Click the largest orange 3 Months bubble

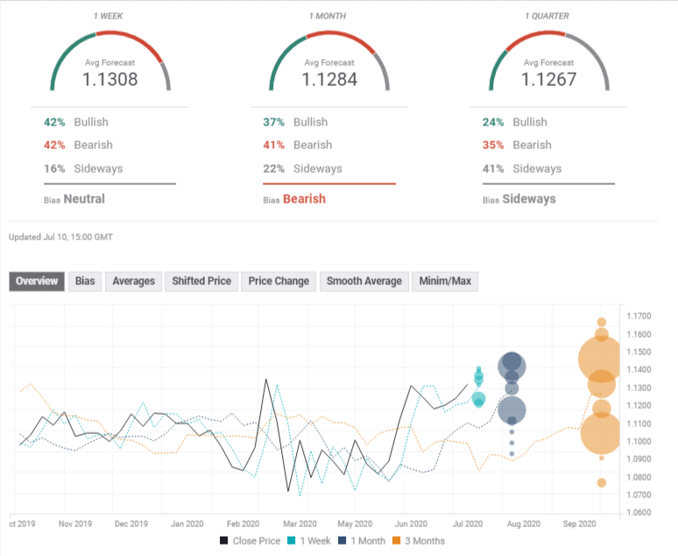pyautogui.click(x=603, y=358)
